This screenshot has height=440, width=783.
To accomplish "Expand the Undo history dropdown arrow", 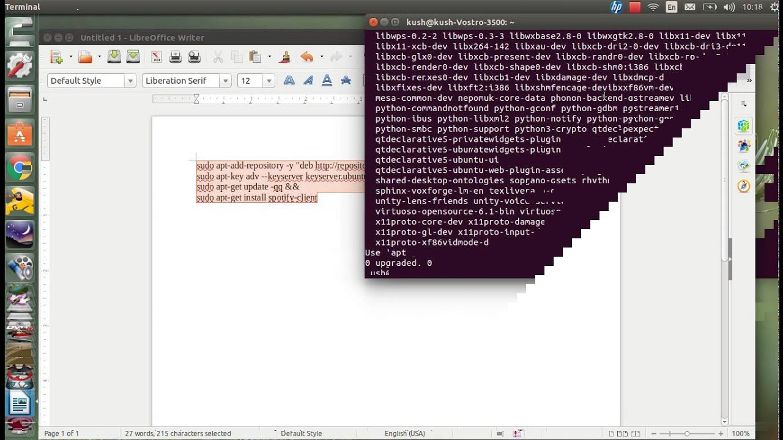I will pyautogui.click(x=321, y=57).
